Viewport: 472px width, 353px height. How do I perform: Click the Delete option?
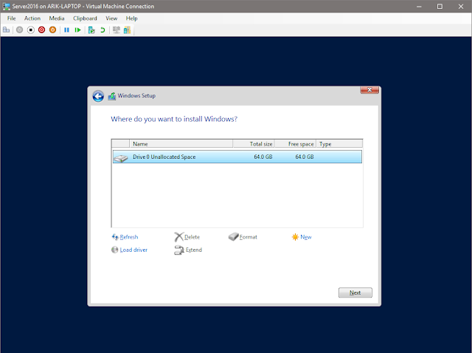coord(192,237)
